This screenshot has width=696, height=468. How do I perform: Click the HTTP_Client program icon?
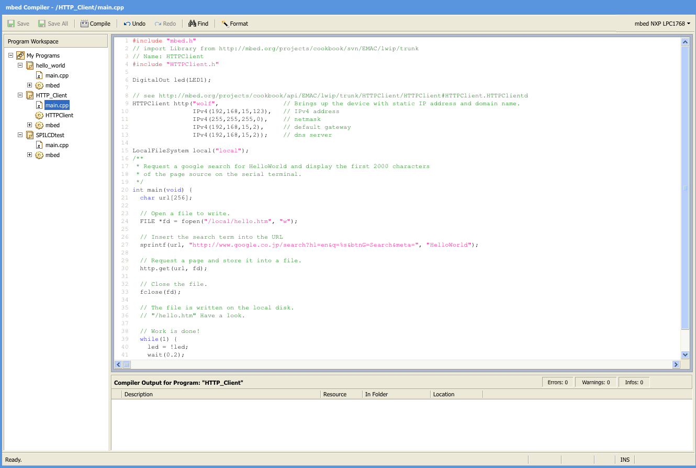coord(30,95)
